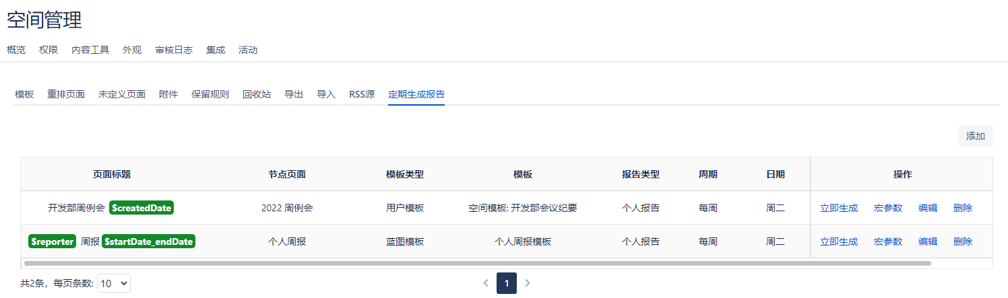1008x298 pixels.
Task: Select the 审核日志 menu item
Action: (x=174, y=50)
